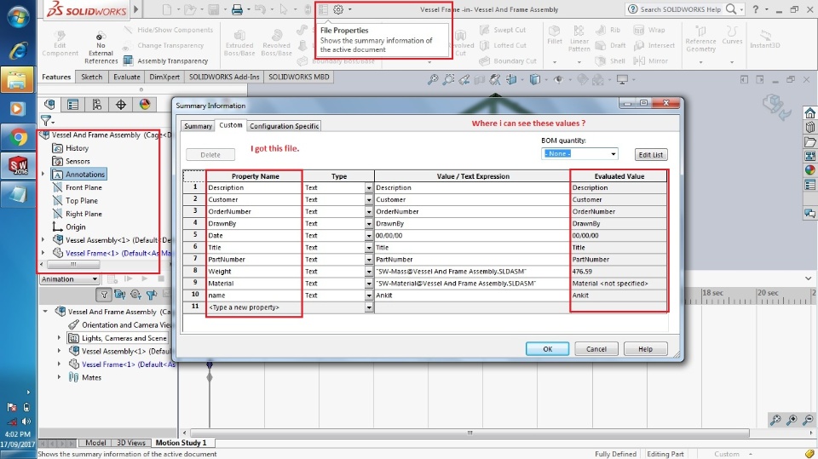
Task: Click Type a new property cell
Action: pos(254,307)
